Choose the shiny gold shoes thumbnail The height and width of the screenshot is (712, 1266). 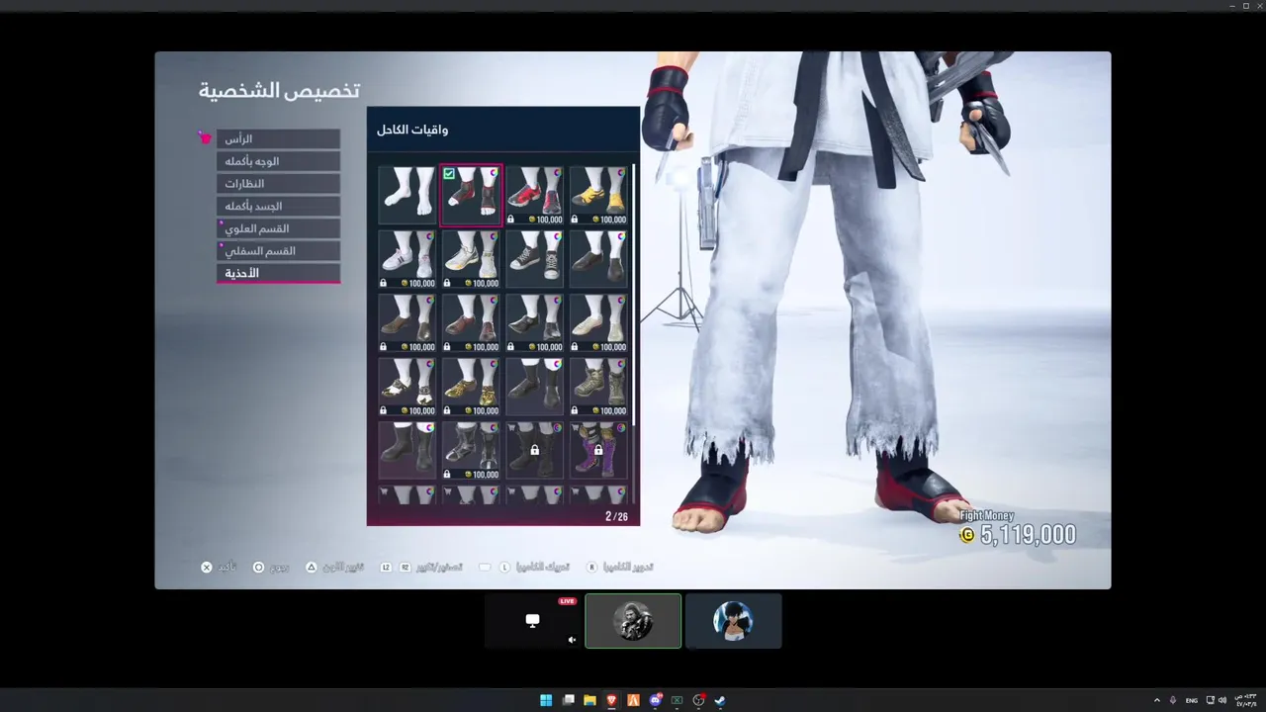pos(471,388)
